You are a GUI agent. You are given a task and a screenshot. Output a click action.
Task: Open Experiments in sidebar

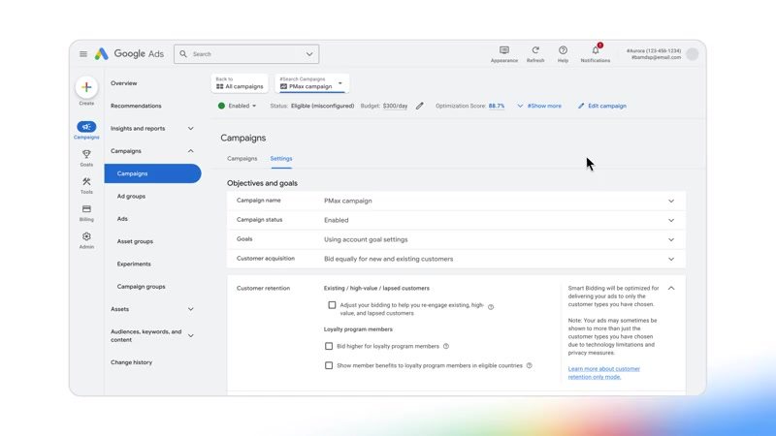[134, 264]
